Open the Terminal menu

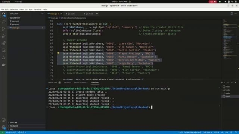click(x=37, y=9)
